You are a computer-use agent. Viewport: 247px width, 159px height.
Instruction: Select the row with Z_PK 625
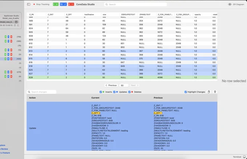click(122, 70)
